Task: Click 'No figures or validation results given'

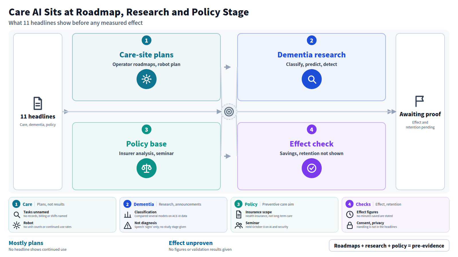Action: [200, 250]
